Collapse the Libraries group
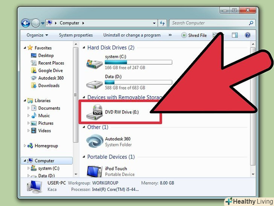This screenshot has height=206, width=274. 25,100
